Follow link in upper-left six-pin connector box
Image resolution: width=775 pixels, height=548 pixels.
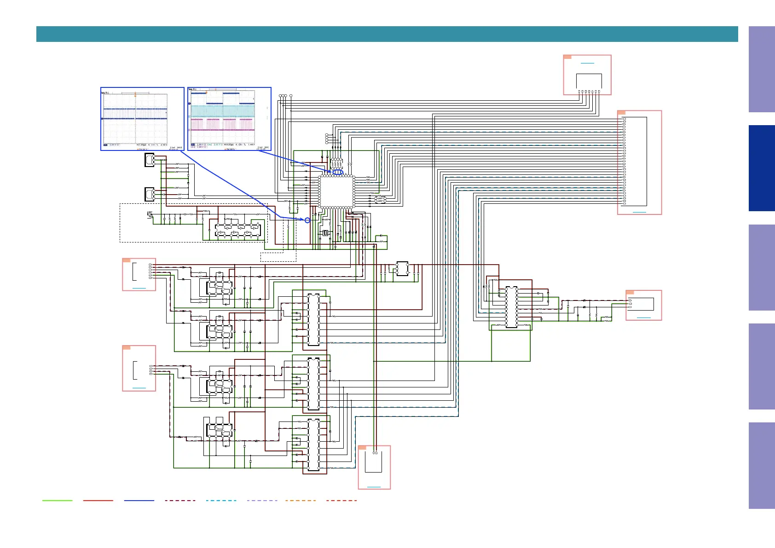(139, 288)
